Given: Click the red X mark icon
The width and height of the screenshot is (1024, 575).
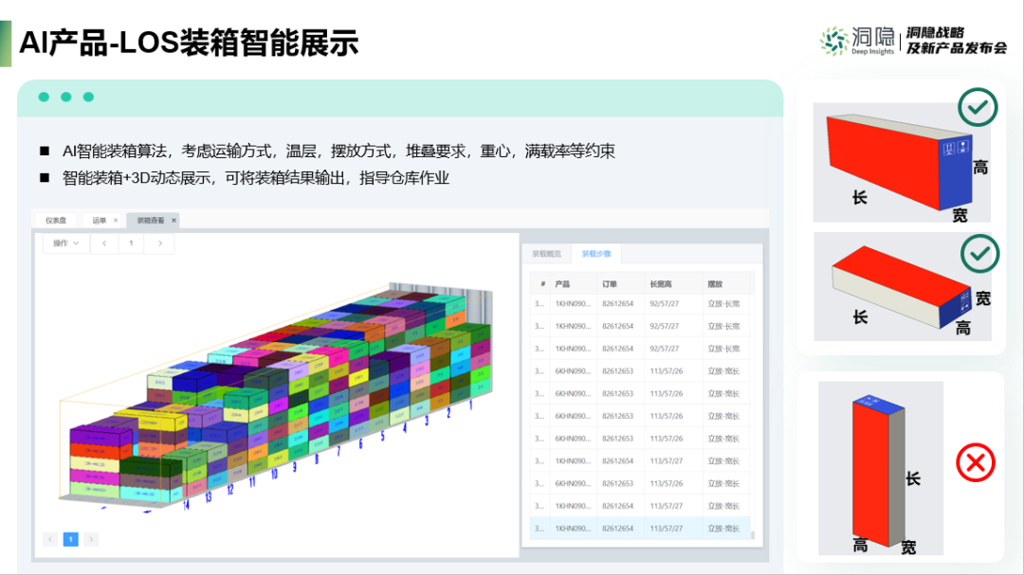Looking at the screenshot, I should [975, 463].
